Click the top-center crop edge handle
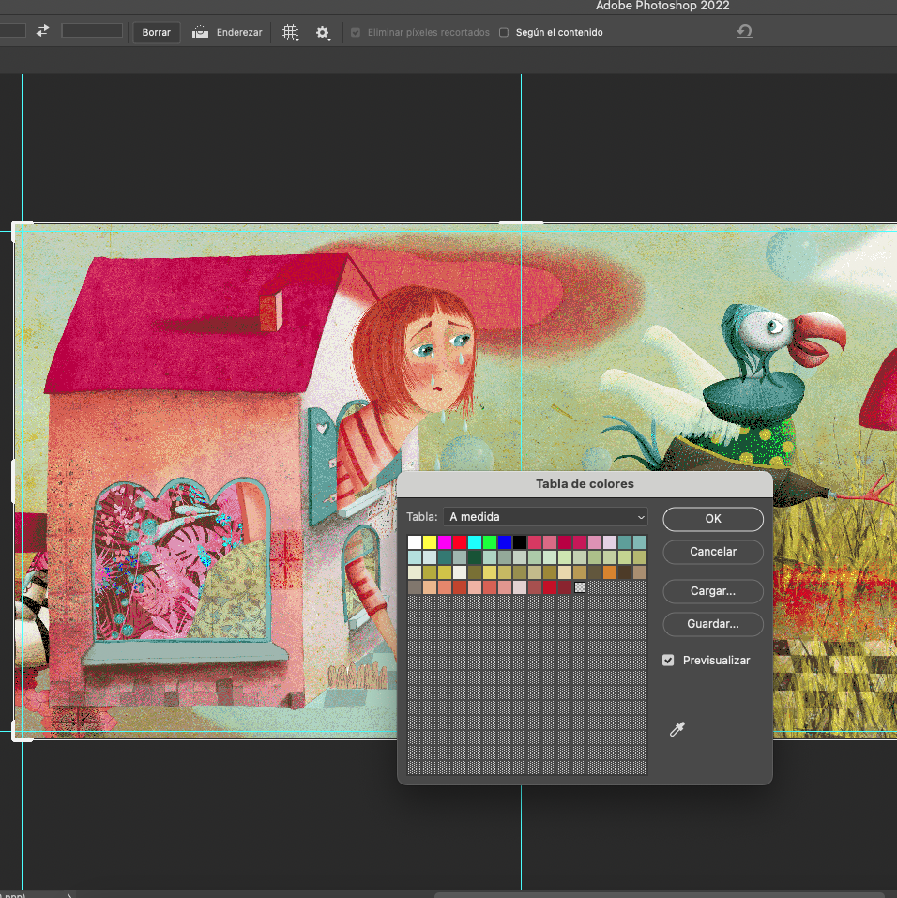 click(x=521, y=222)
